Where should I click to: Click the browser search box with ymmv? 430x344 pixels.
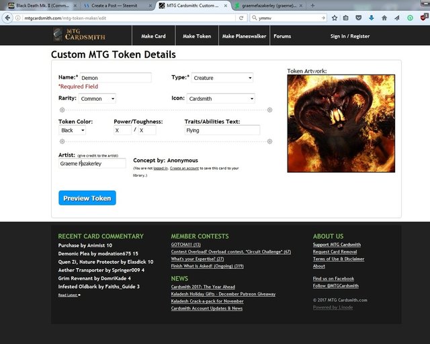288,18
